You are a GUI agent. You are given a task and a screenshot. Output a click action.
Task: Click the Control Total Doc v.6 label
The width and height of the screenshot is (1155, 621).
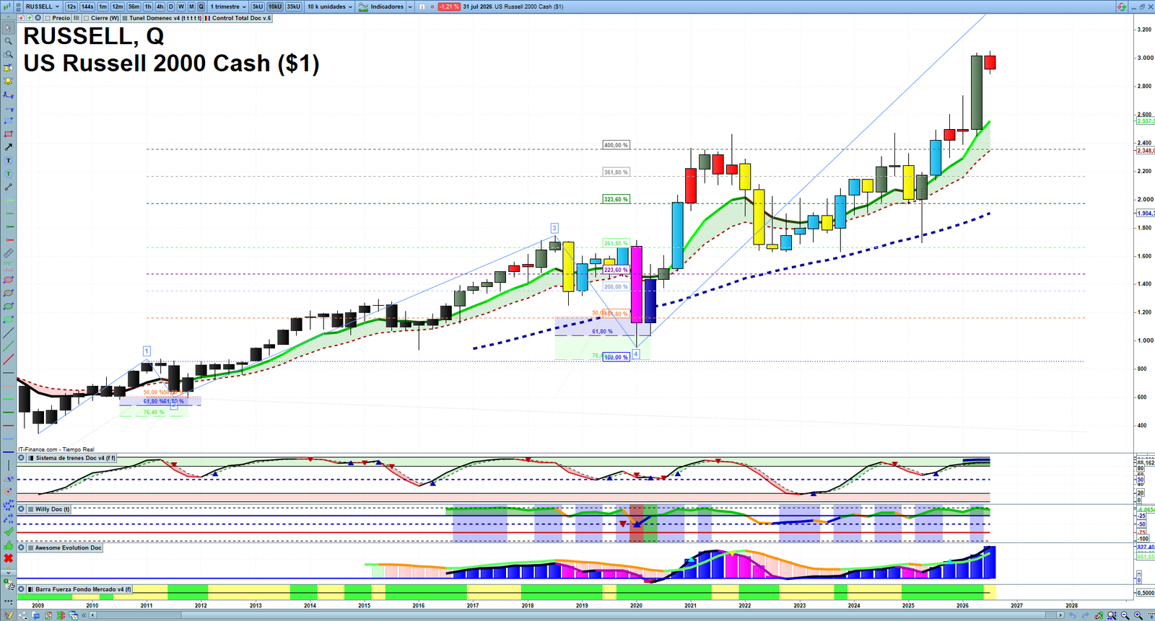241,18
